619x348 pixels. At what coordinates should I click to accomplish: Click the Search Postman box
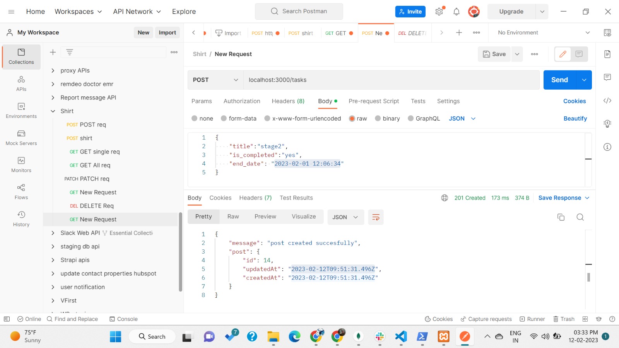pyautogui.click(x=299, y=11)
